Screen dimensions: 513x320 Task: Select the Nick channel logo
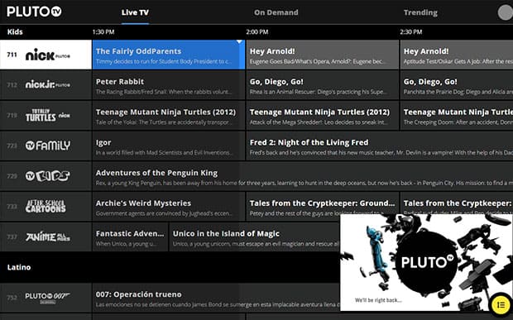[x=48, y=55]
